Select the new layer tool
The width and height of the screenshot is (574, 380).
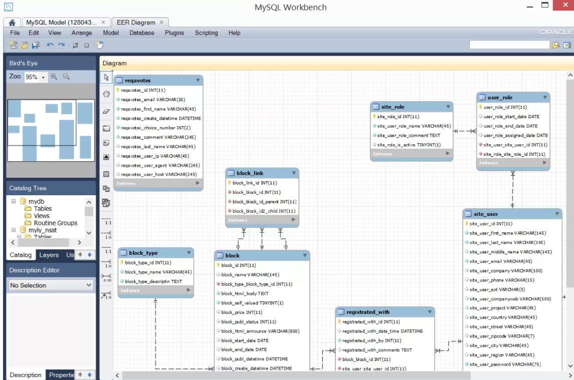(106, 129)
